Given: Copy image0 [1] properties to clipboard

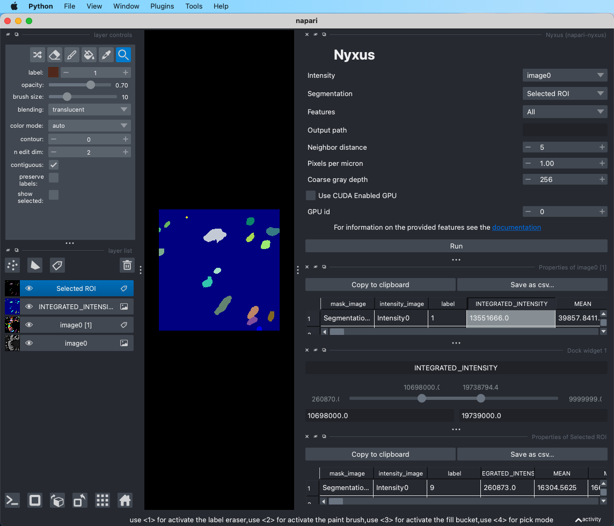Looking at the screenshot, I should click(x=380, y=284).
